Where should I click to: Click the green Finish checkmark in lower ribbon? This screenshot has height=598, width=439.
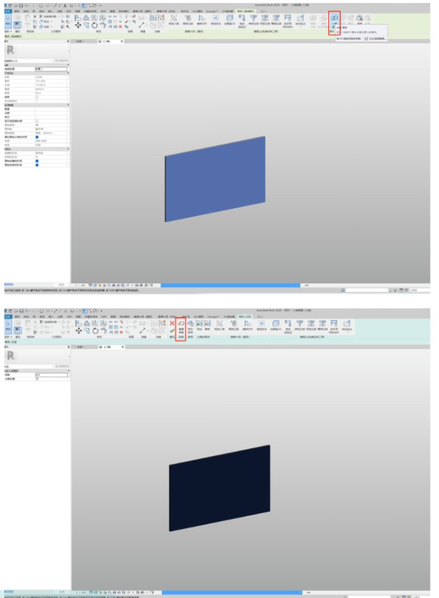click(x=172, y=331)
